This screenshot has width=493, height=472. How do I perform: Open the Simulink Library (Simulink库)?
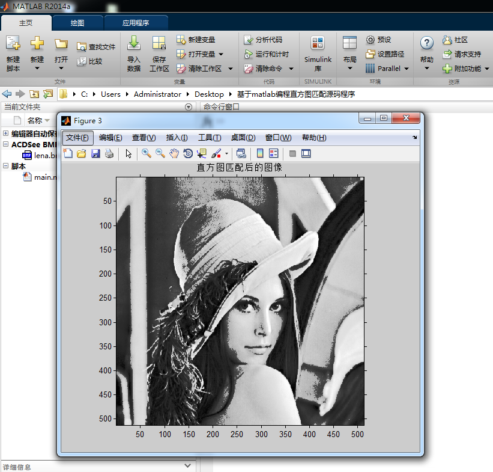pos(318,54)
